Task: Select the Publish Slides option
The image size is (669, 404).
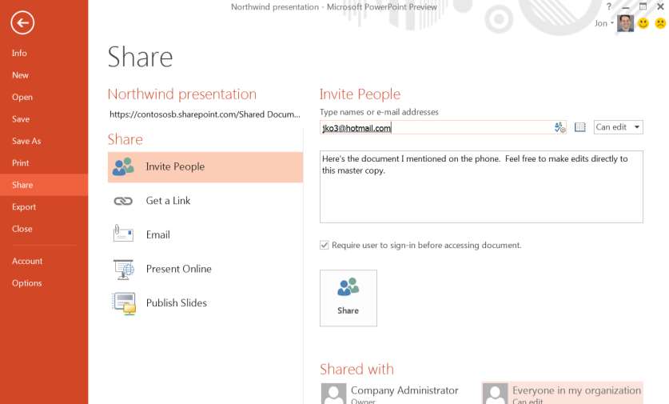Action: [205, 302]
